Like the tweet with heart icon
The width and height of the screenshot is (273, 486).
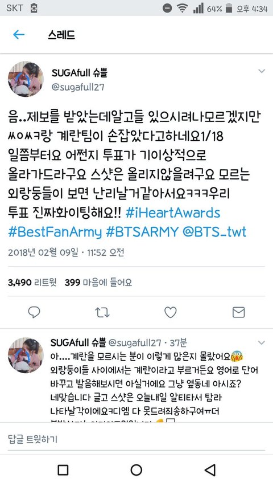click(x=170, y=312)
